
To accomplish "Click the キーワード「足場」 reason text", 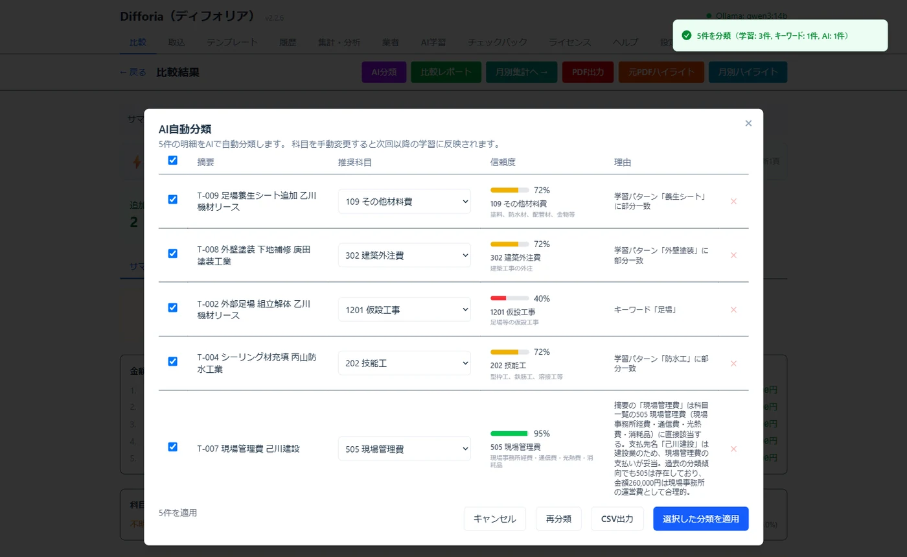I will 645,310.
